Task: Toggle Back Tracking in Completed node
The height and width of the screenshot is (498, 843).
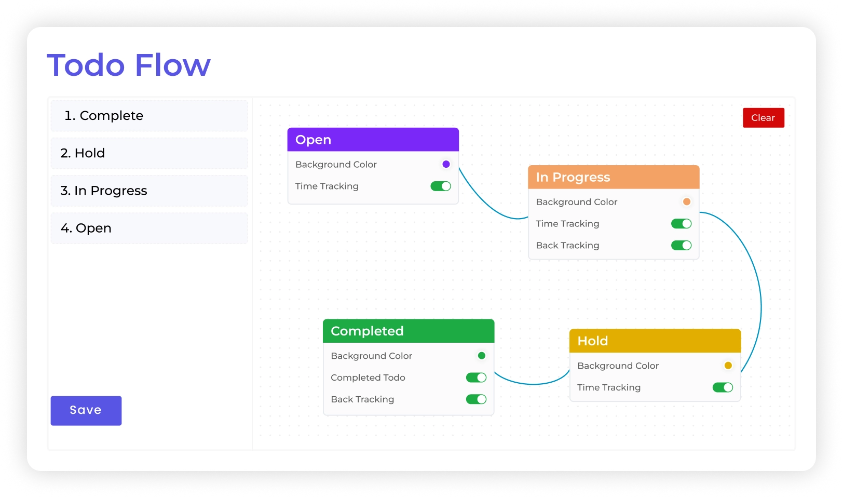Action: (x=476, y=399)
